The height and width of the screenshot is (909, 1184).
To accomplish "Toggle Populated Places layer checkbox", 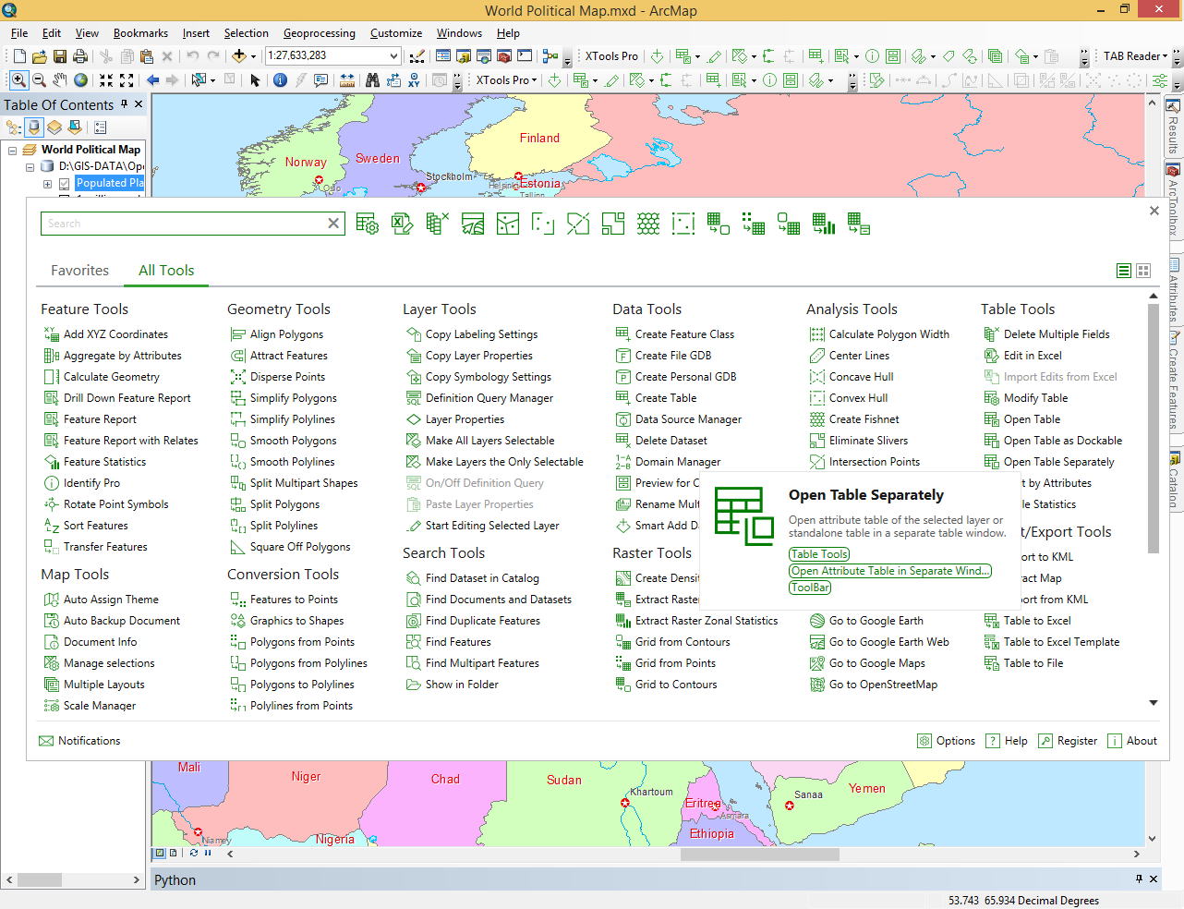I will pyautogui.click(x=64, y=184).
